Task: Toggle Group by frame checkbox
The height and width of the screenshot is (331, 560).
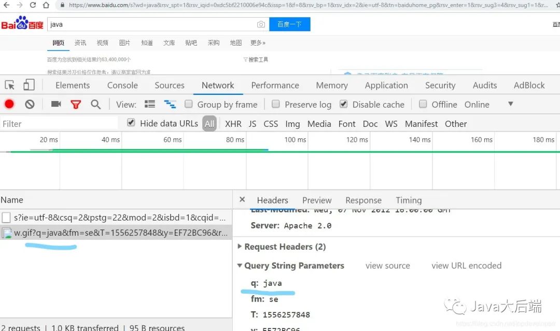Action: (x=189, y=104)
